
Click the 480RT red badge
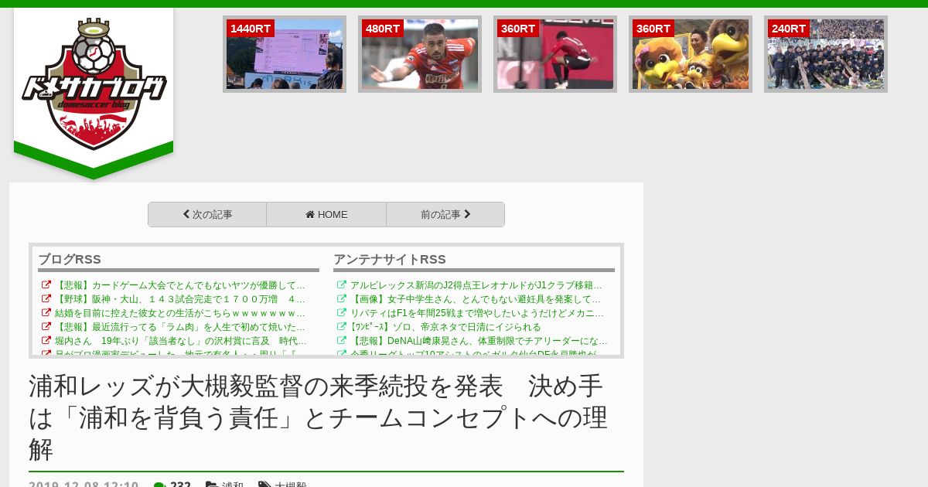coord(383,29)
